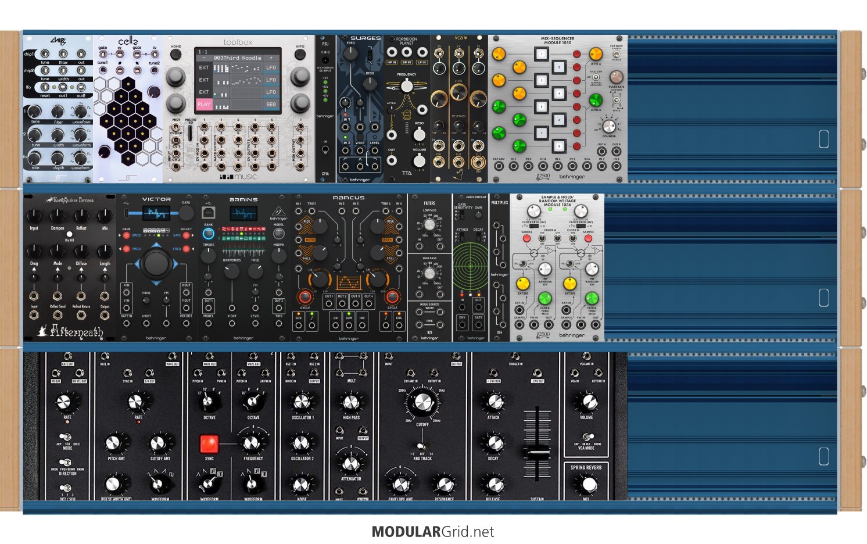Turn the Victor DATA knob
The image size is (867, 544).
[186, 213]
